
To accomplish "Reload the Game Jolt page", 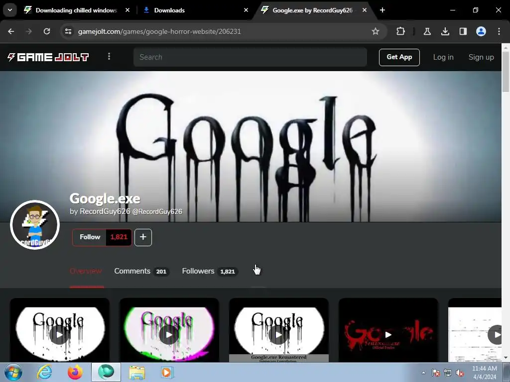I will (47, 31).
